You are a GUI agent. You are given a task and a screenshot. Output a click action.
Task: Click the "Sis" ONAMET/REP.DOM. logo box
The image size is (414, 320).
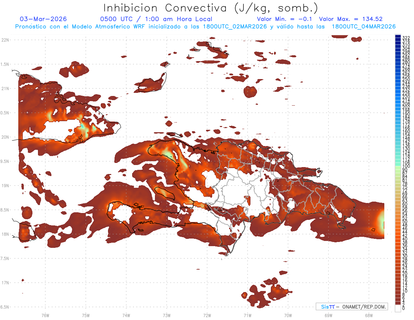[x=352, y=307]
